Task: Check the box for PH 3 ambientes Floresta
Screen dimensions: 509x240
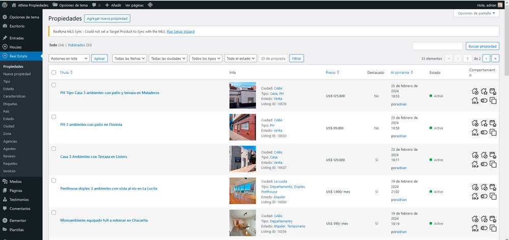Action: click(53, 117)
